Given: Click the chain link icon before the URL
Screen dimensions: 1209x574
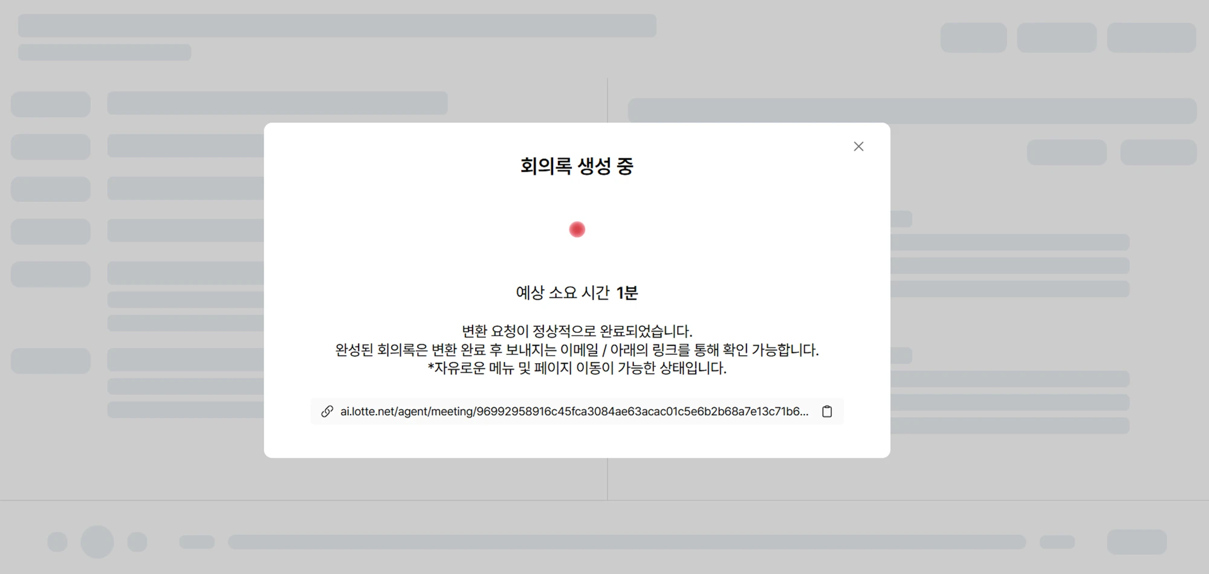Looking at the screenshot, I should [327, 411].
